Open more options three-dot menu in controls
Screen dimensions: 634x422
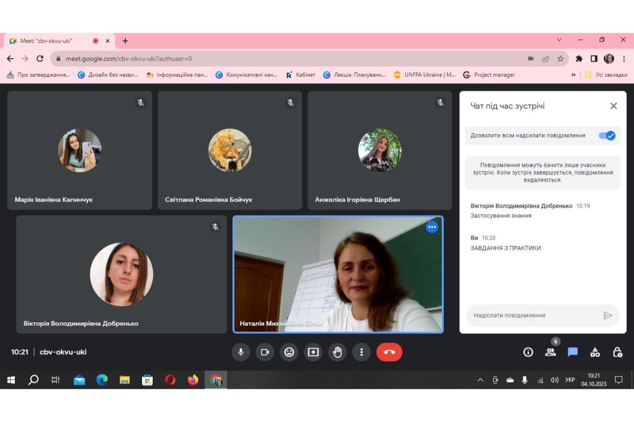click(362, 352)
